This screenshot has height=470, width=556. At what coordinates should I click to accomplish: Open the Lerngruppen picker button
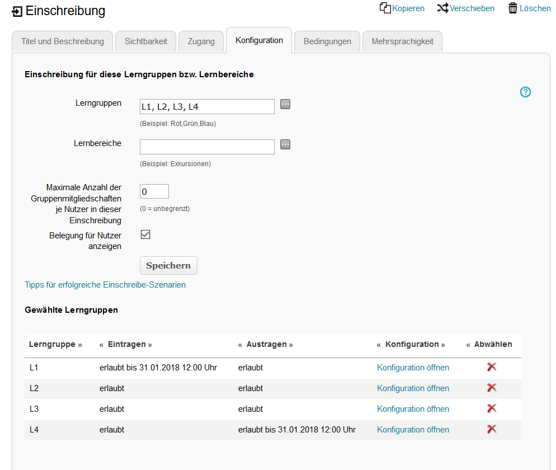(x=285, y=104)
